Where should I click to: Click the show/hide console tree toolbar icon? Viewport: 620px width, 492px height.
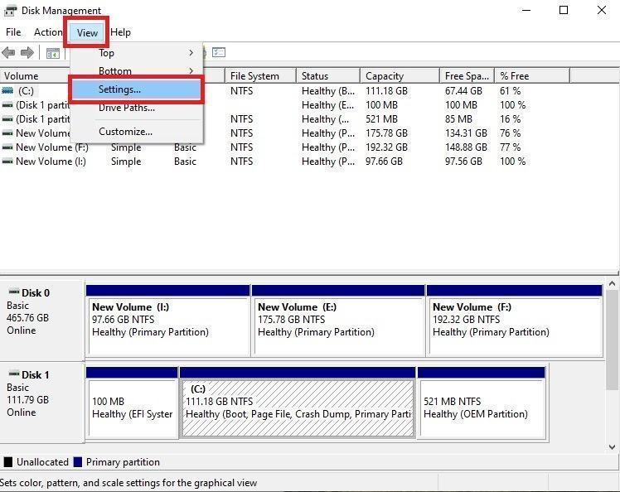52,53
